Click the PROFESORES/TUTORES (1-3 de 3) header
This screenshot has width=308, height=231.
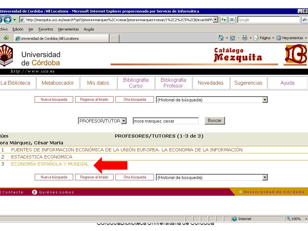pyautogui.click(x=159, y=136)
